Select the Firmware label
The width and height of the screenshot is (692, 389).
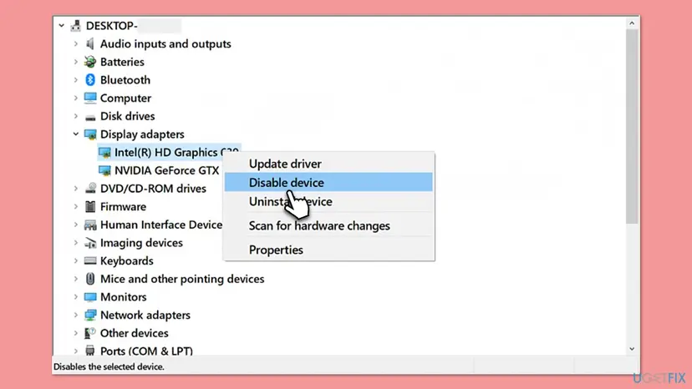pos(123,206)
